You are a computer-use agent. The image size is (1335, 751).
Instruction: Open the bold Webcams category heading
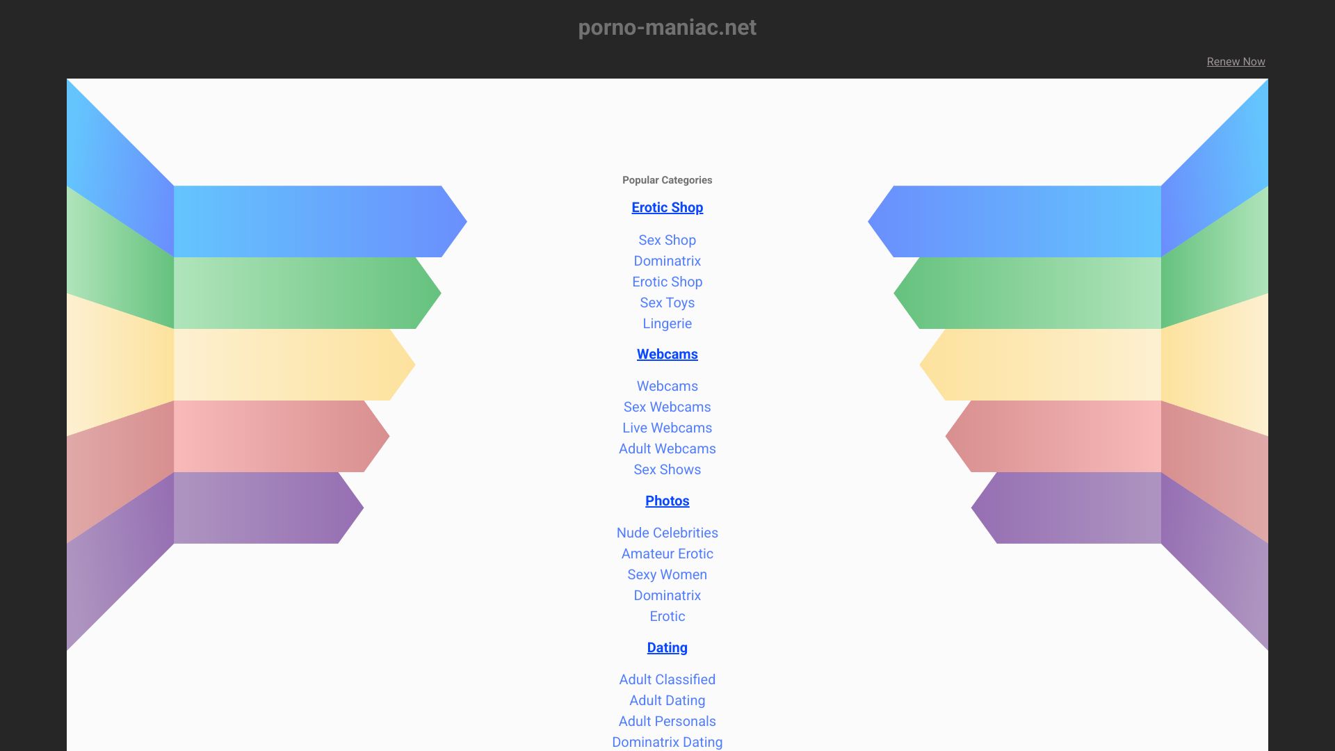pos(667,354)
